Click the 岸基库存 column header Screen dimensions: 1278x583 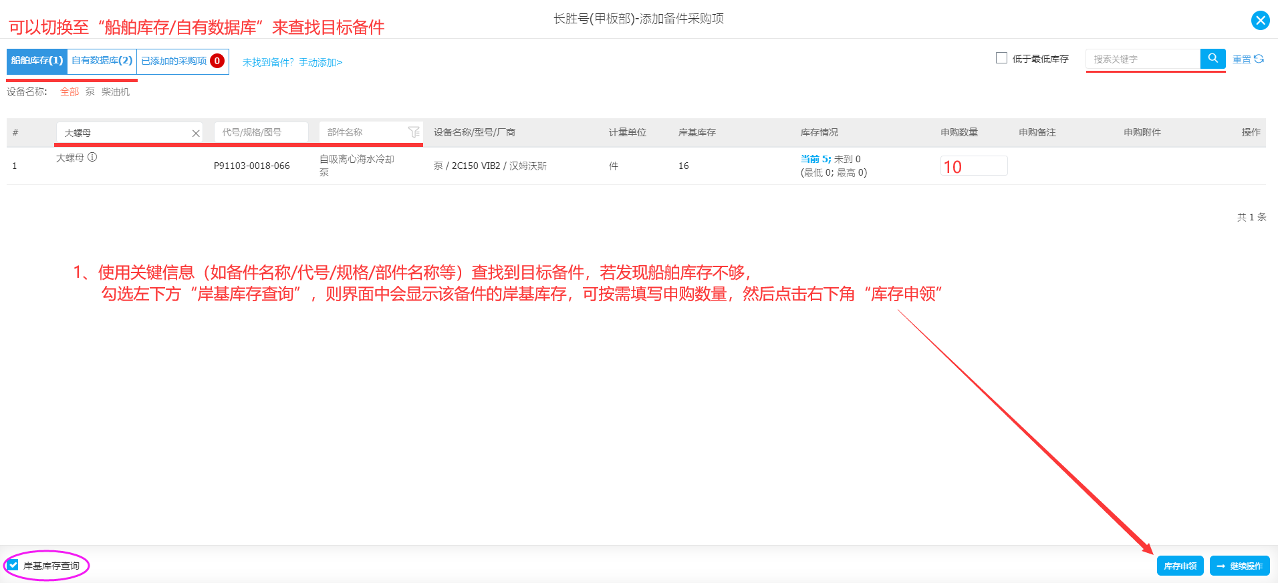coord(696,132)
